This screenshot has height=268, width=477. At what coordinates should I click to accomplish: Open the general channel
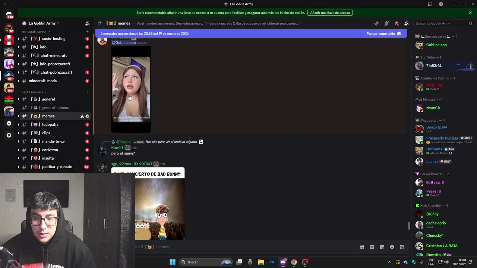56,99
